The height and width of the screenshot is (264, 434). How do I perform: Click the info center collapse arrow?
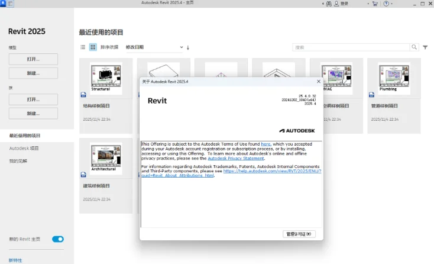[323, 4]
